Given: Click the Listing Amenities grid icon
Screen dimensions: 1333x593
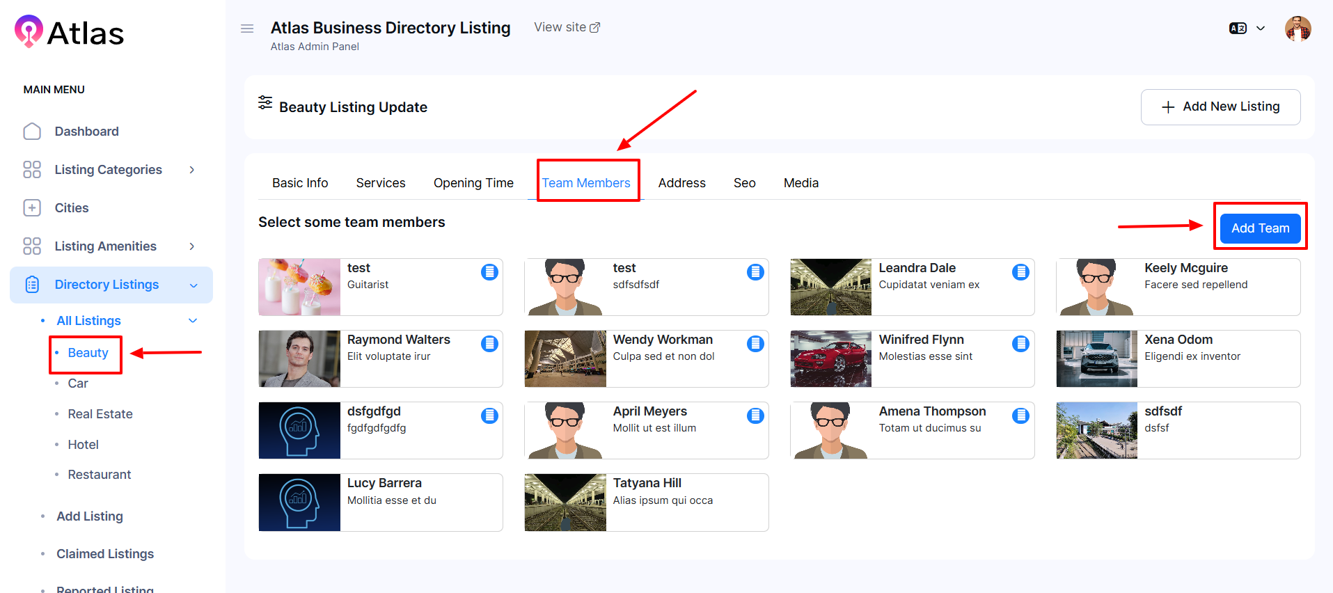Looking at the screenshot, I should pos(32,246).
